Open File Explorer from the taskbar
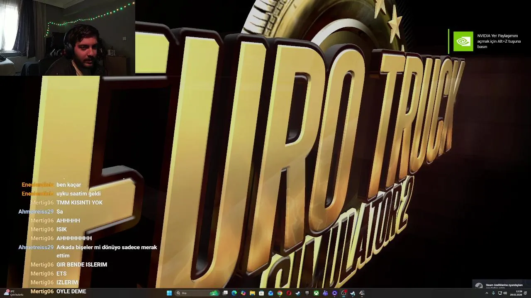 point(252,293)
